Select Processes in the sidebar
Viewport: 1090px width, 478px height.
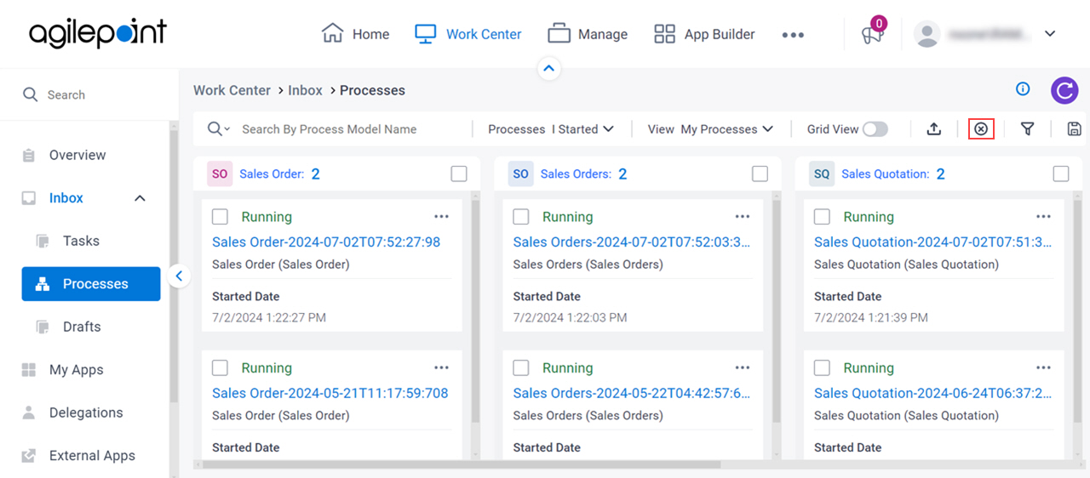coord(91,284)
